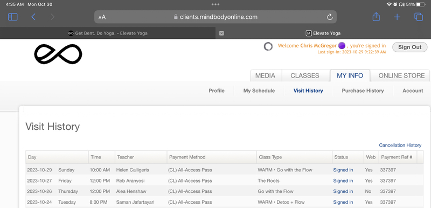The image size is (431, 208).
Task: Open Purchase History submenu
Action: coord(363,91)
